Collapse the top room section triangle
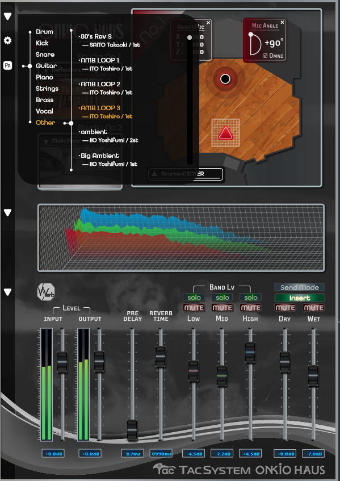The height and width of the screenshot is (481, 340). (x=8, y=16)
